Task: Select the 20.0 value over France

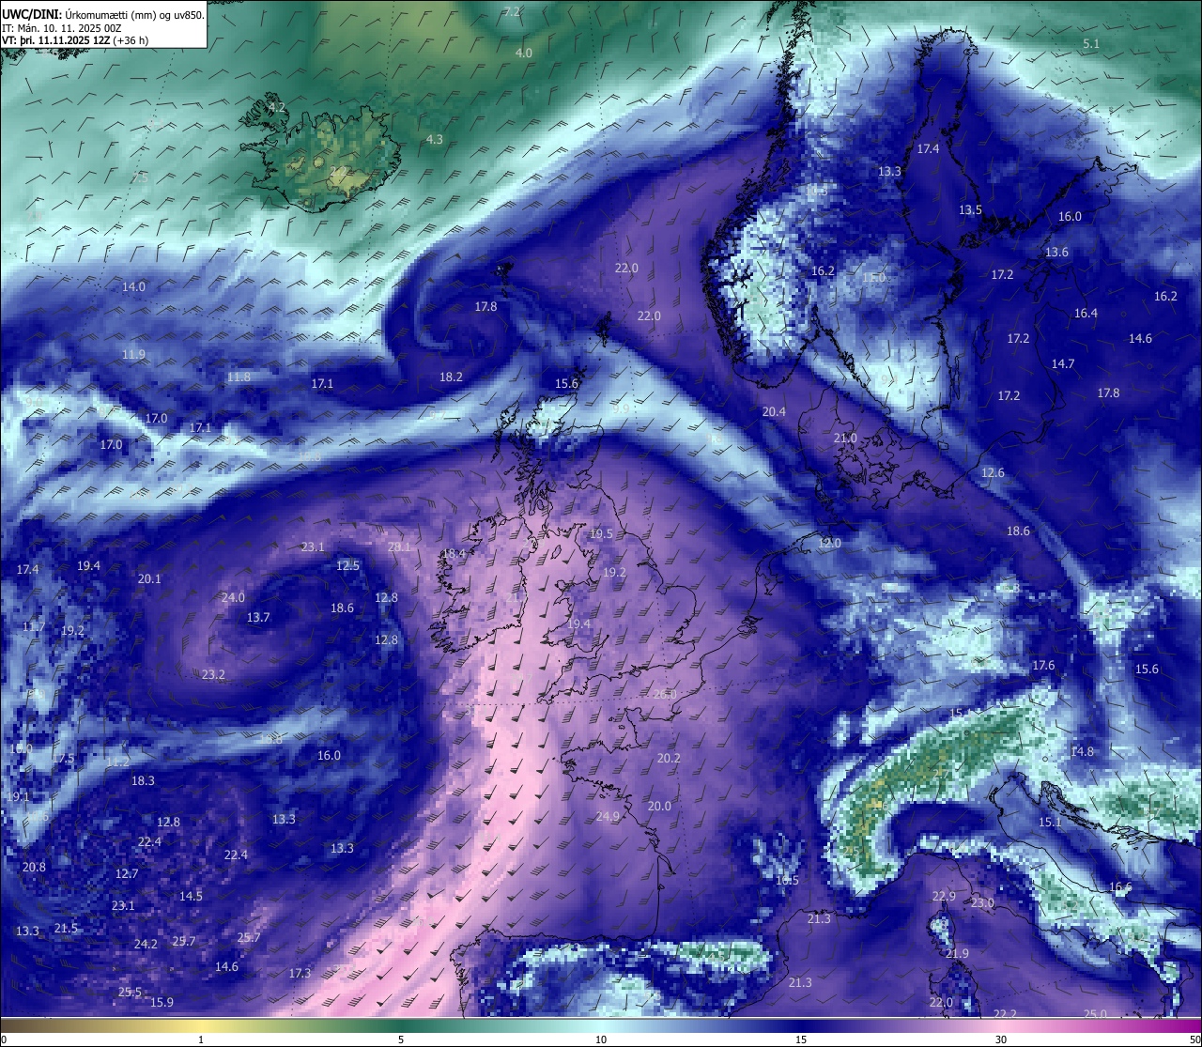Action: (x=659, y=807)
